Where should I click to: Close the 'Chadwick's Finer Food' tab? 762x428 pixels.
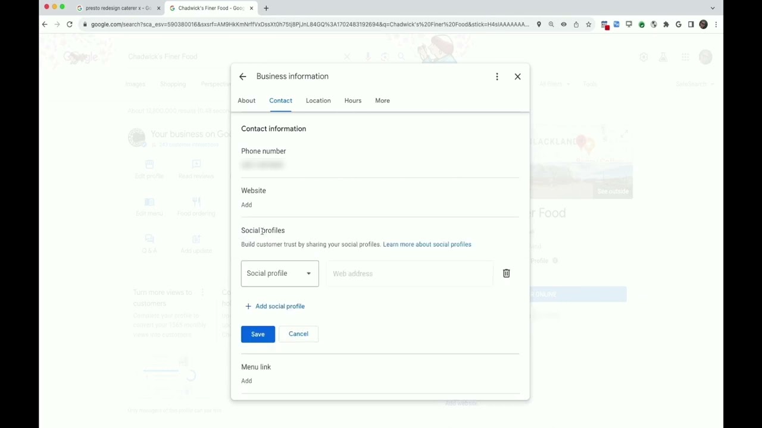point(252,8)
